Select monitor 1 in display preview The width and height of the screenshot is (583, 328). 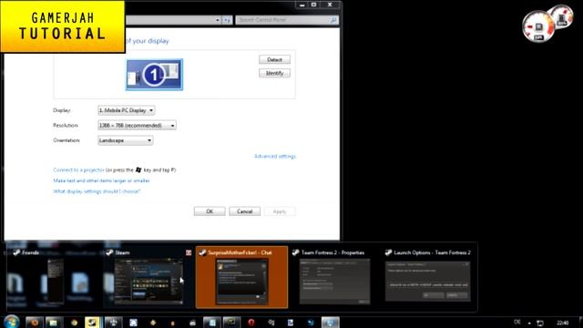154,75
